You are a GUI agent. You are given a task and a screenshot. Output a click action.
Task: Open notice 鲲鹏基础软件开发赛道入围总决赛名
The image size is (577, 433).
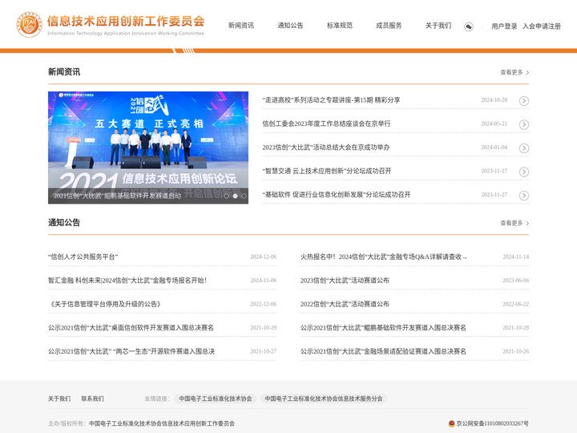pos(383,327)
